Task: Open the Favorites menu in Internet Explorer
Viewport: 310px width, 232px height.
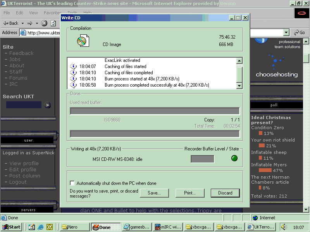Action: (x=52, y=13)
